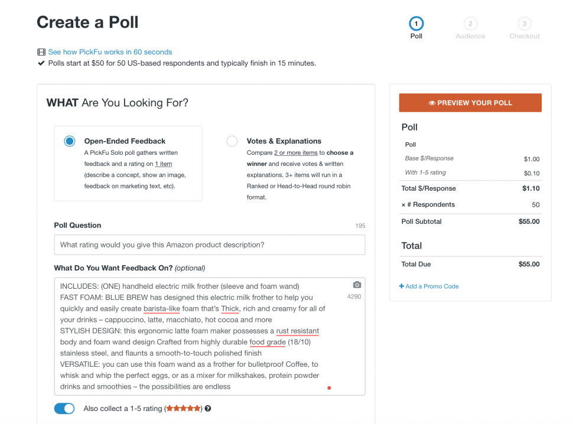Screen dimensions: 573x424
Task: Click the checkmark icon before the pricing note
Action: point(41,63)
